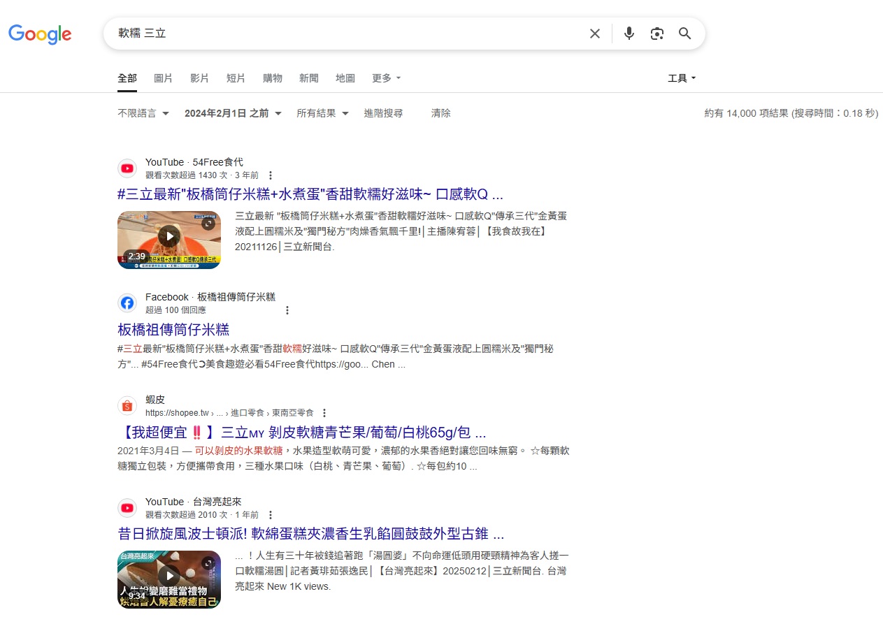Click YouTube favicon of 台灣亮起來 result
This screenshot has height=631, width=883.
coord(127,507)
